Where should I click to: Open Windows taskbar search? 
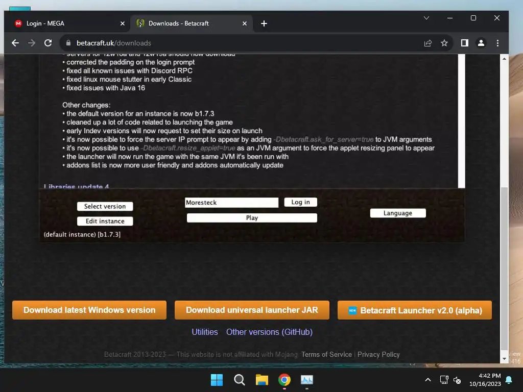click(240, 380)
